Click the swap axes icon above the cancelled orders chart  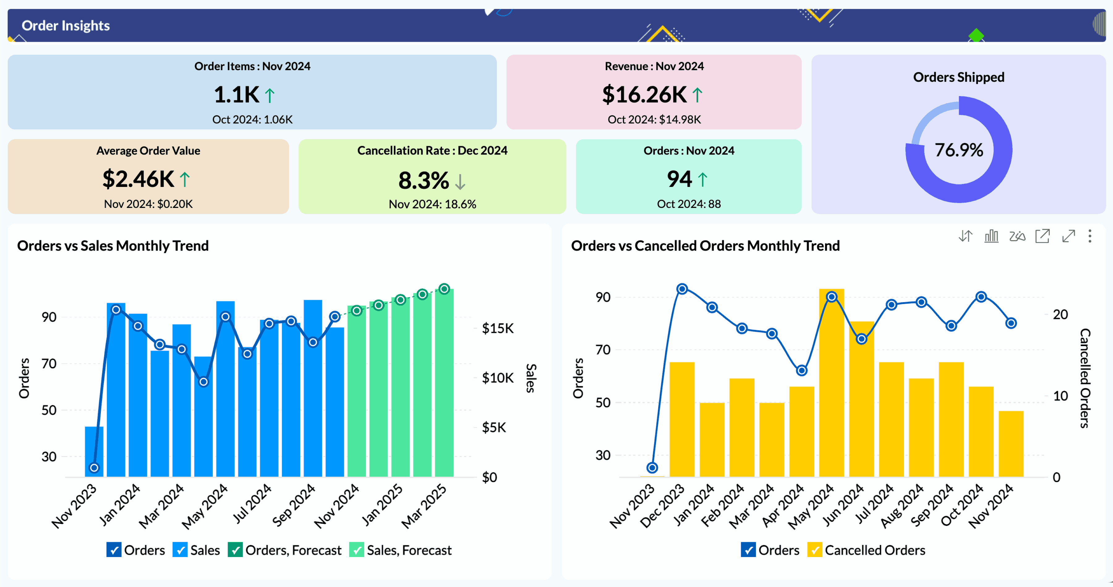click(965, 236)
